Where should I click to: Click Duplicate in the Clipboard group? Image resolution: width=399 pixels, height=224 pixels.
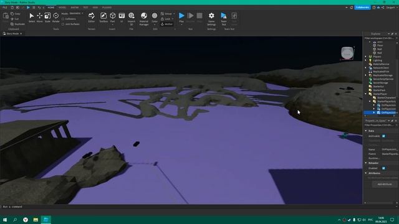tap(17, 24)
